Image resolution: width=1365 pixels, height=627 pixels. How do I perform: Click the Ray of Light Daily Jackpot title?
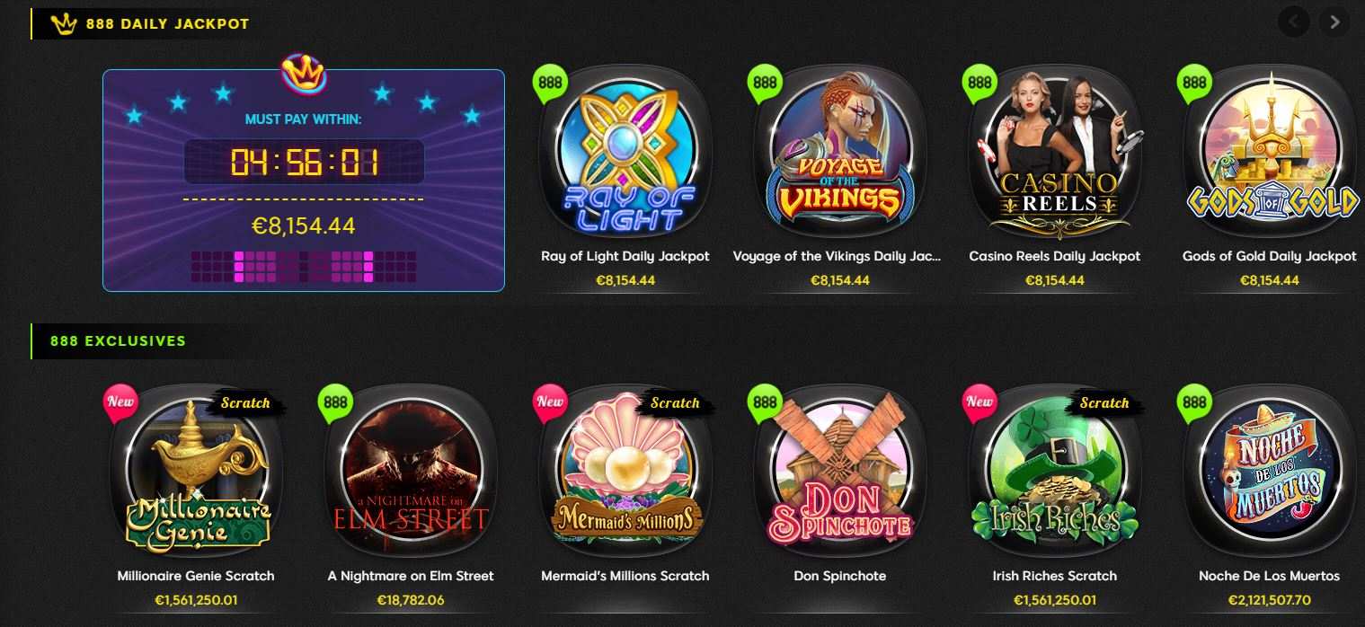point(625,256)
